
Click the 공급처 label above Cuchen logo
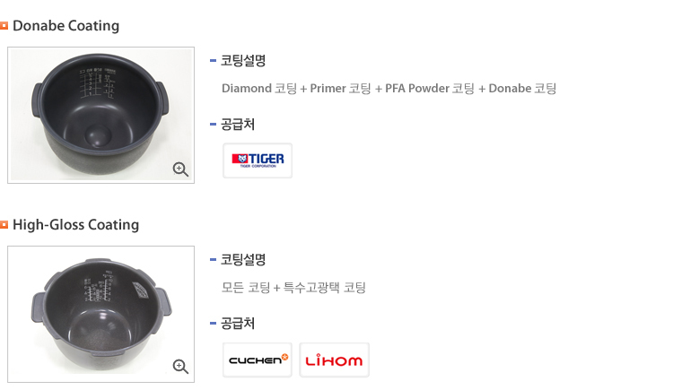[238, 324]
